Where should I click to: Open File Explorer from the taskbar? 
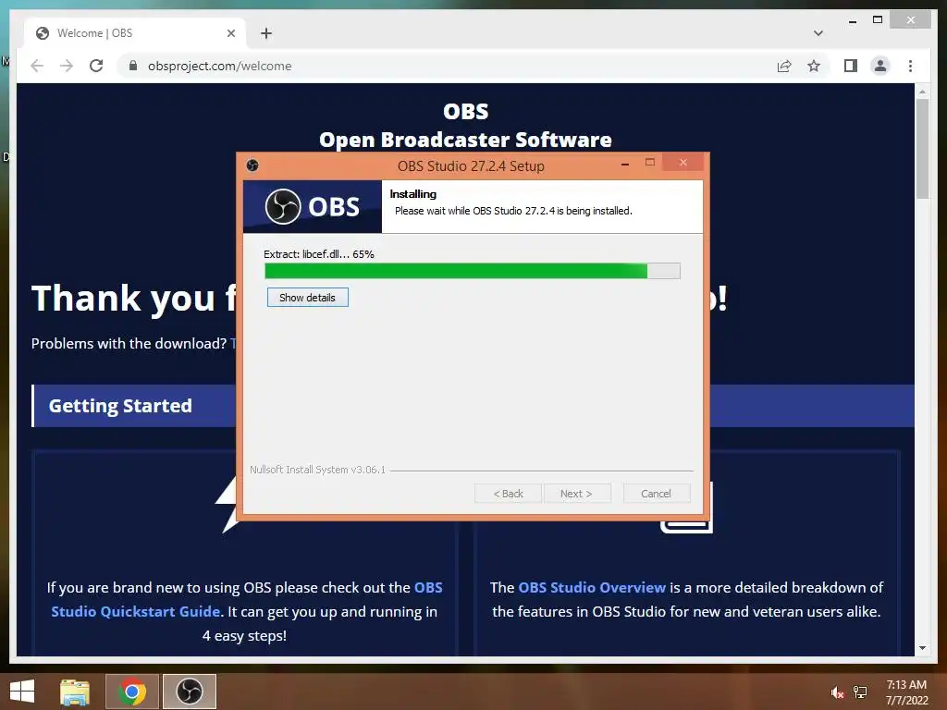[75, 692]
